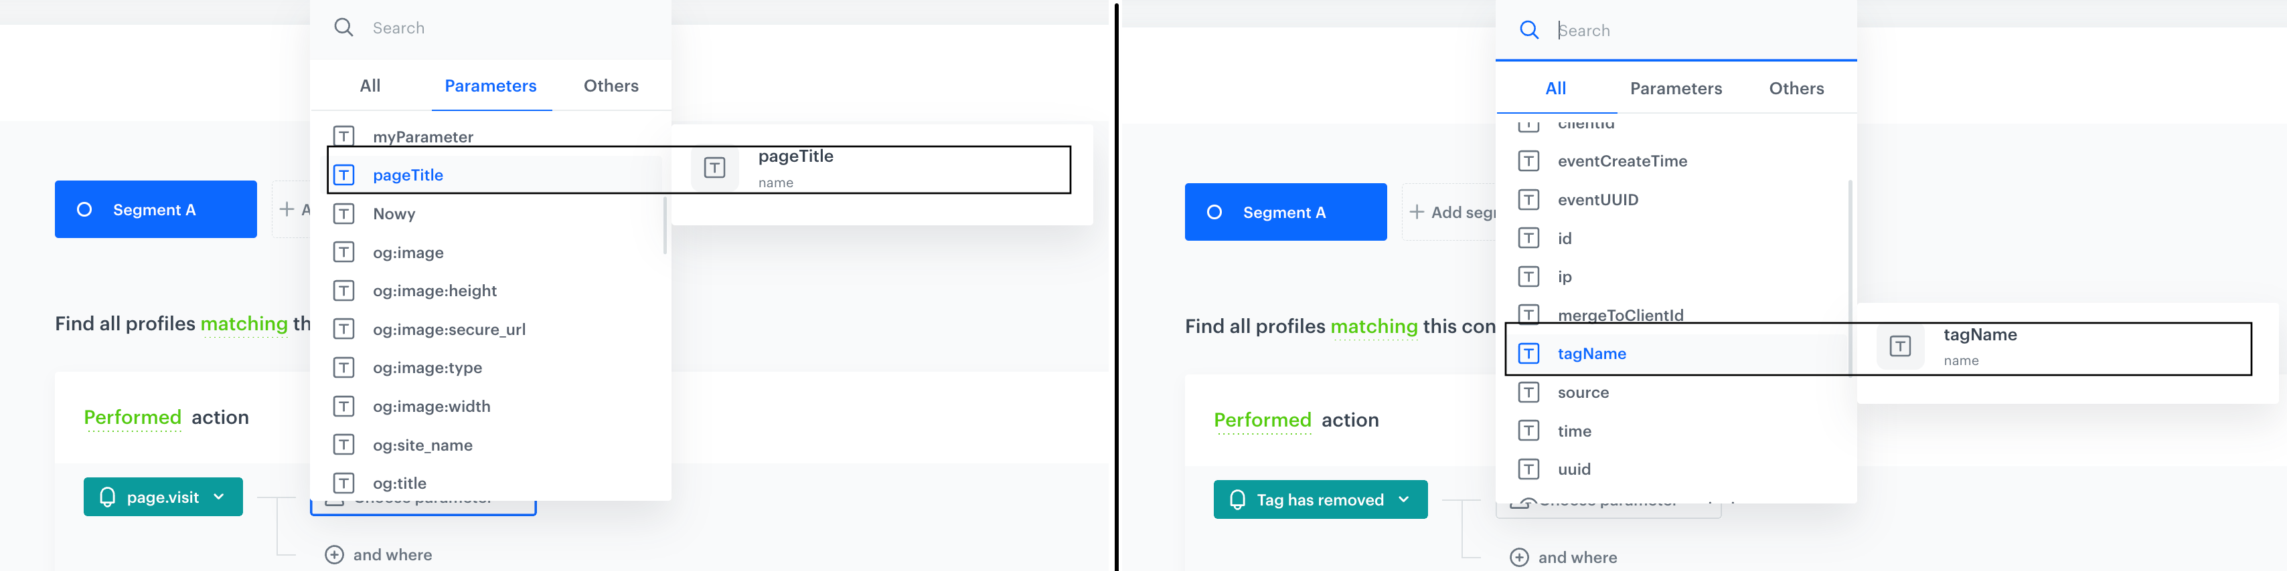This screenshot has width=2287, height=571.
Task: Open the page.visit event dropdown
Action: (x=218, y=497)
